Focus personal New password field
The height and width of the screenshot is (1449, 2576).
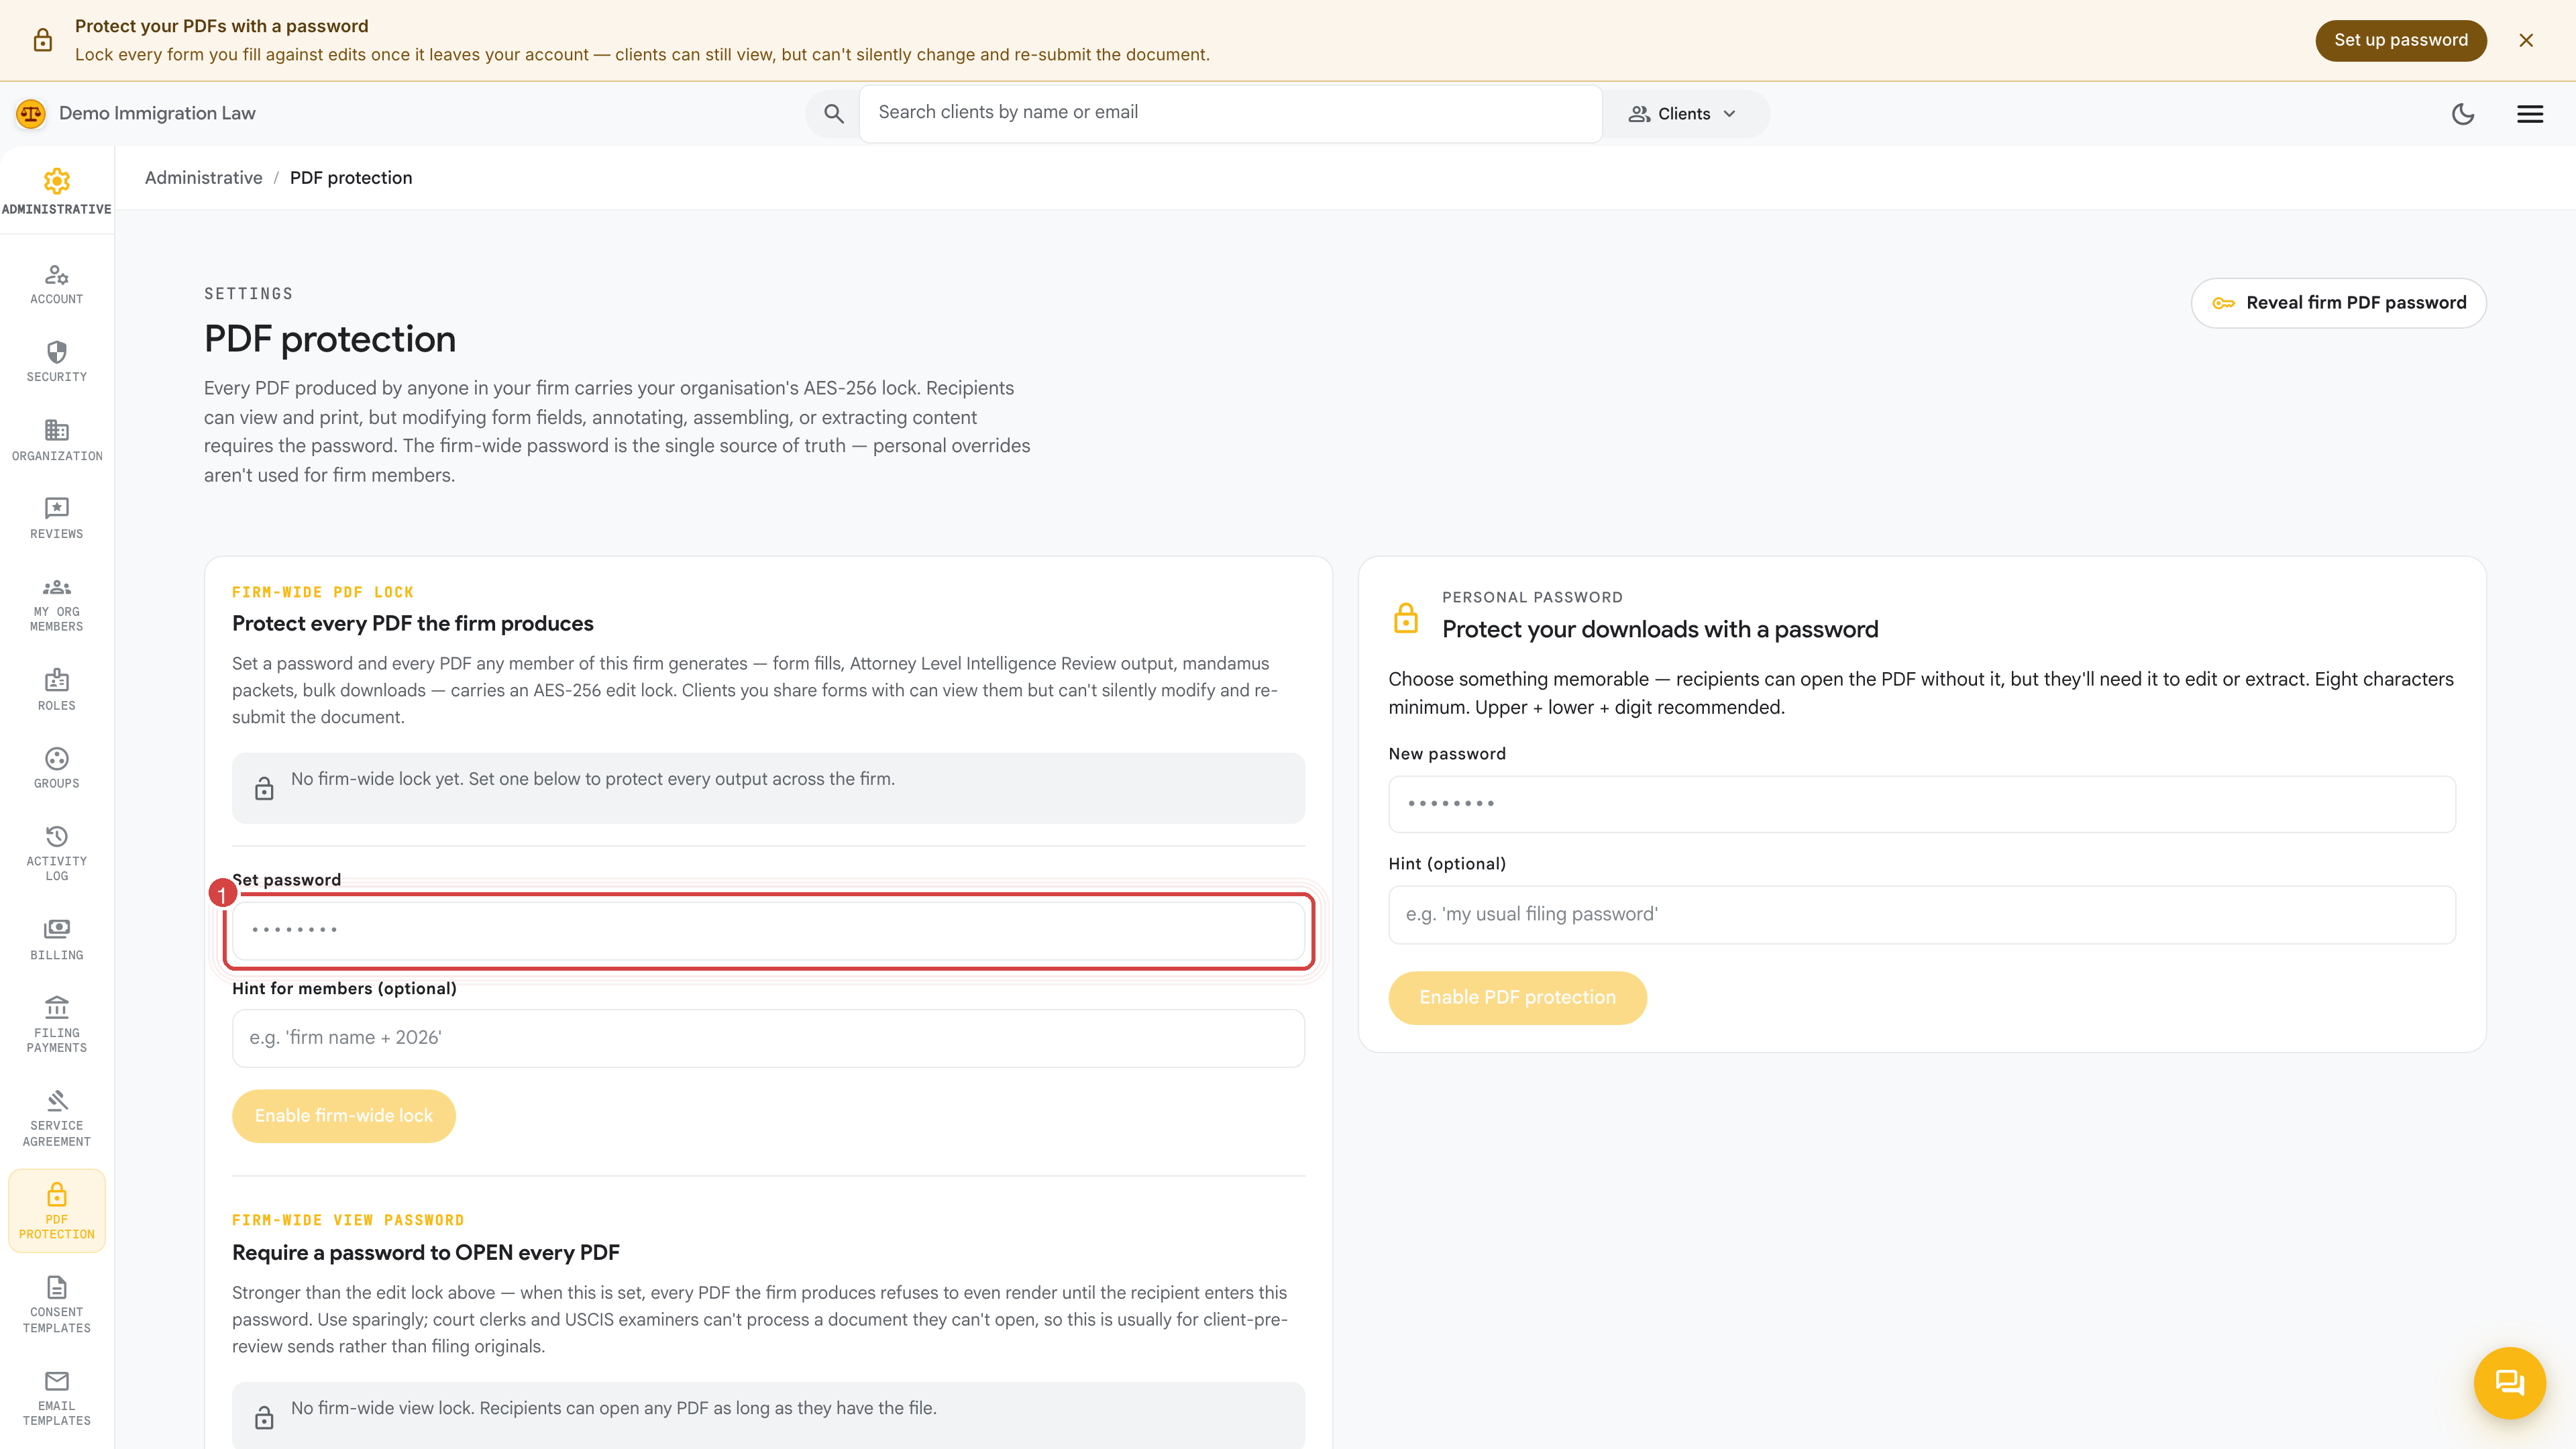[1922, 804]
